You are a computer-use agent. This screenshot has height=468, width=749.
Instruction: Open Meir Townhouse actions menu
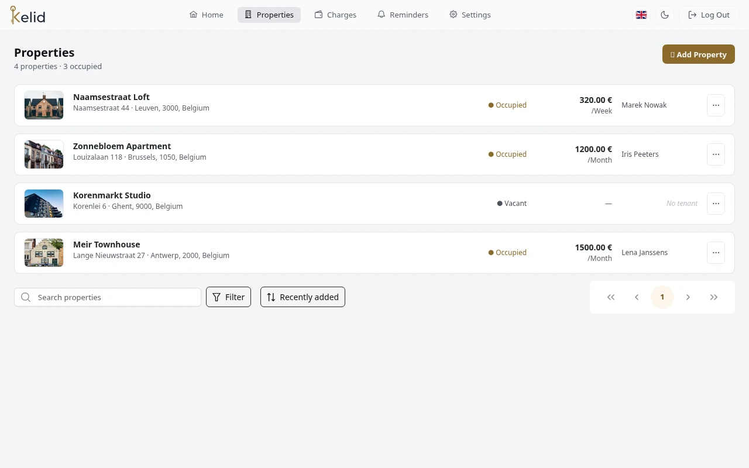[x=716, y=253]
